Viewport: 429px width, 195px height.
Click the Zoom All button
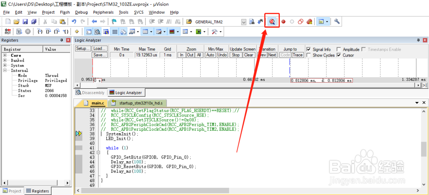(x=199, y=55)
